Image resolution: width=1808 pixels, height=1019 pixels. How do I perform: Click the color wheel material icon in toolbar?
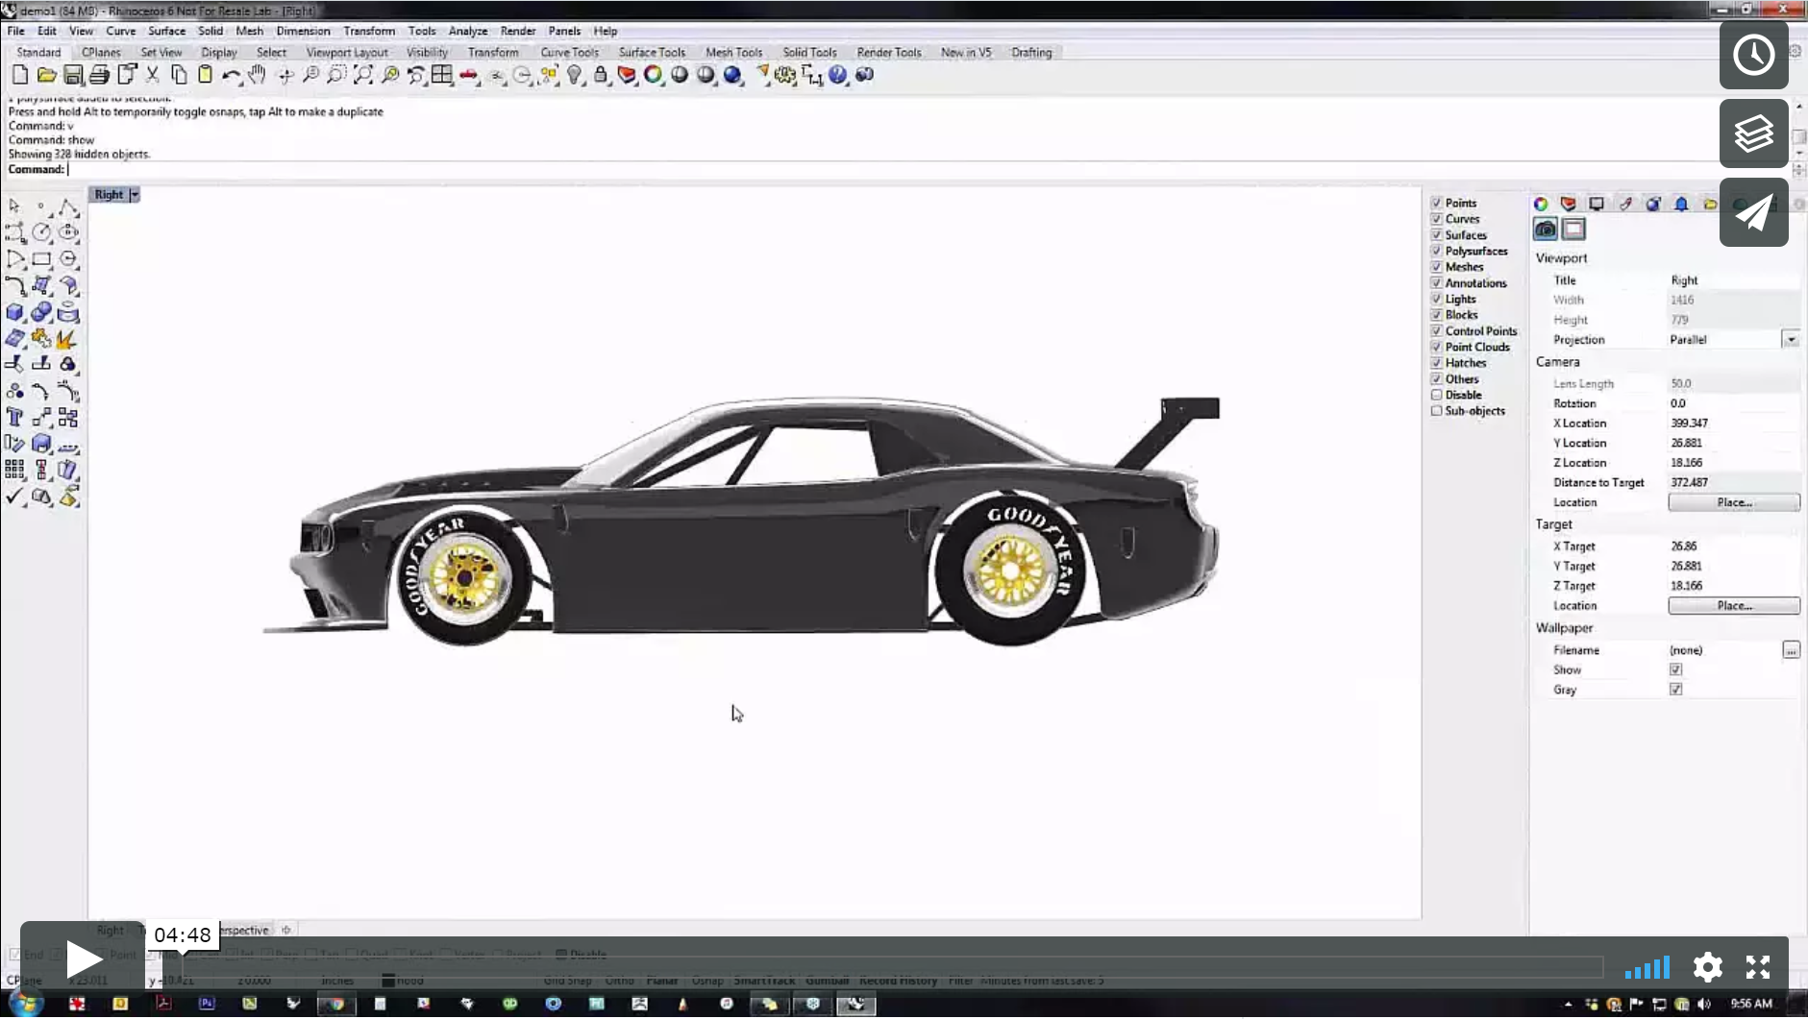[654, 75]
